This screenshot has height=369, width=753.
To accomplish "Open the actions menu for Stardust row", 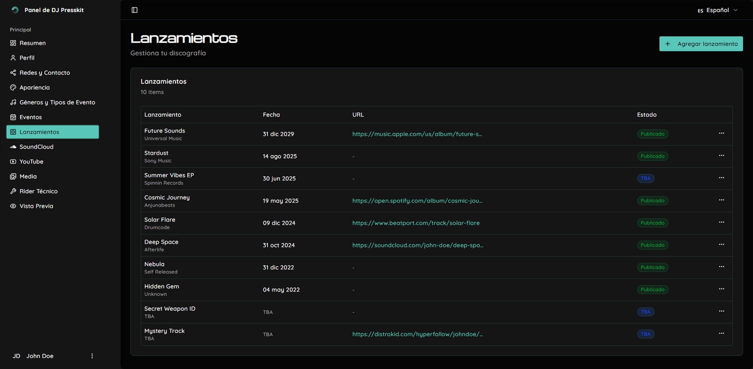I will click(x=722, y=155).
